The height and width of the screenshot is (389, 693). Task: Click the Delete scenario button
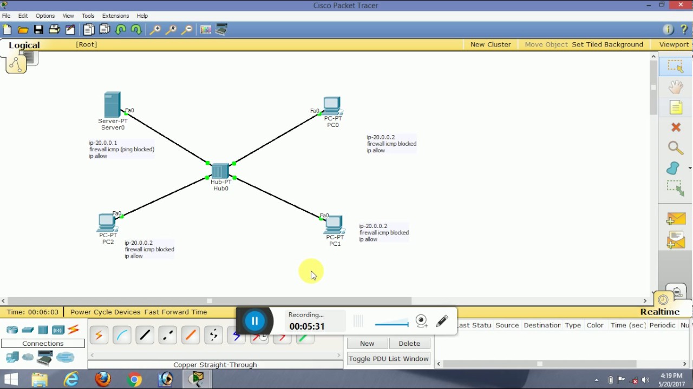click(x=409, y=343)
